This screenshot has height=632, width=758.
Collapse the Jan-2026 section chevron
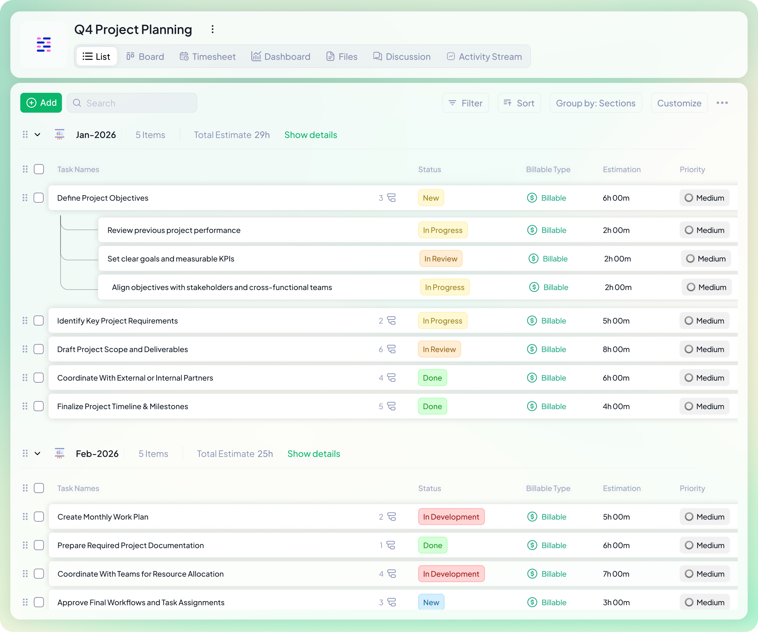[37, 134]
